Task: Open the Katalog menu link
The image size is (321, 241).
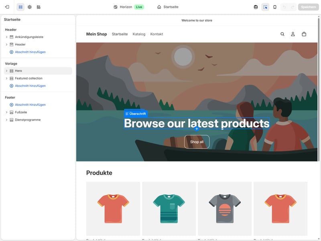Action: (139, 34)
